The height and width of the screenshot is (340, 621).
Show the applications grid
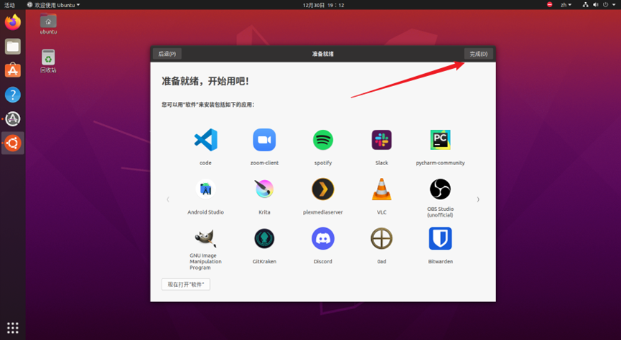tap(13, 328)
